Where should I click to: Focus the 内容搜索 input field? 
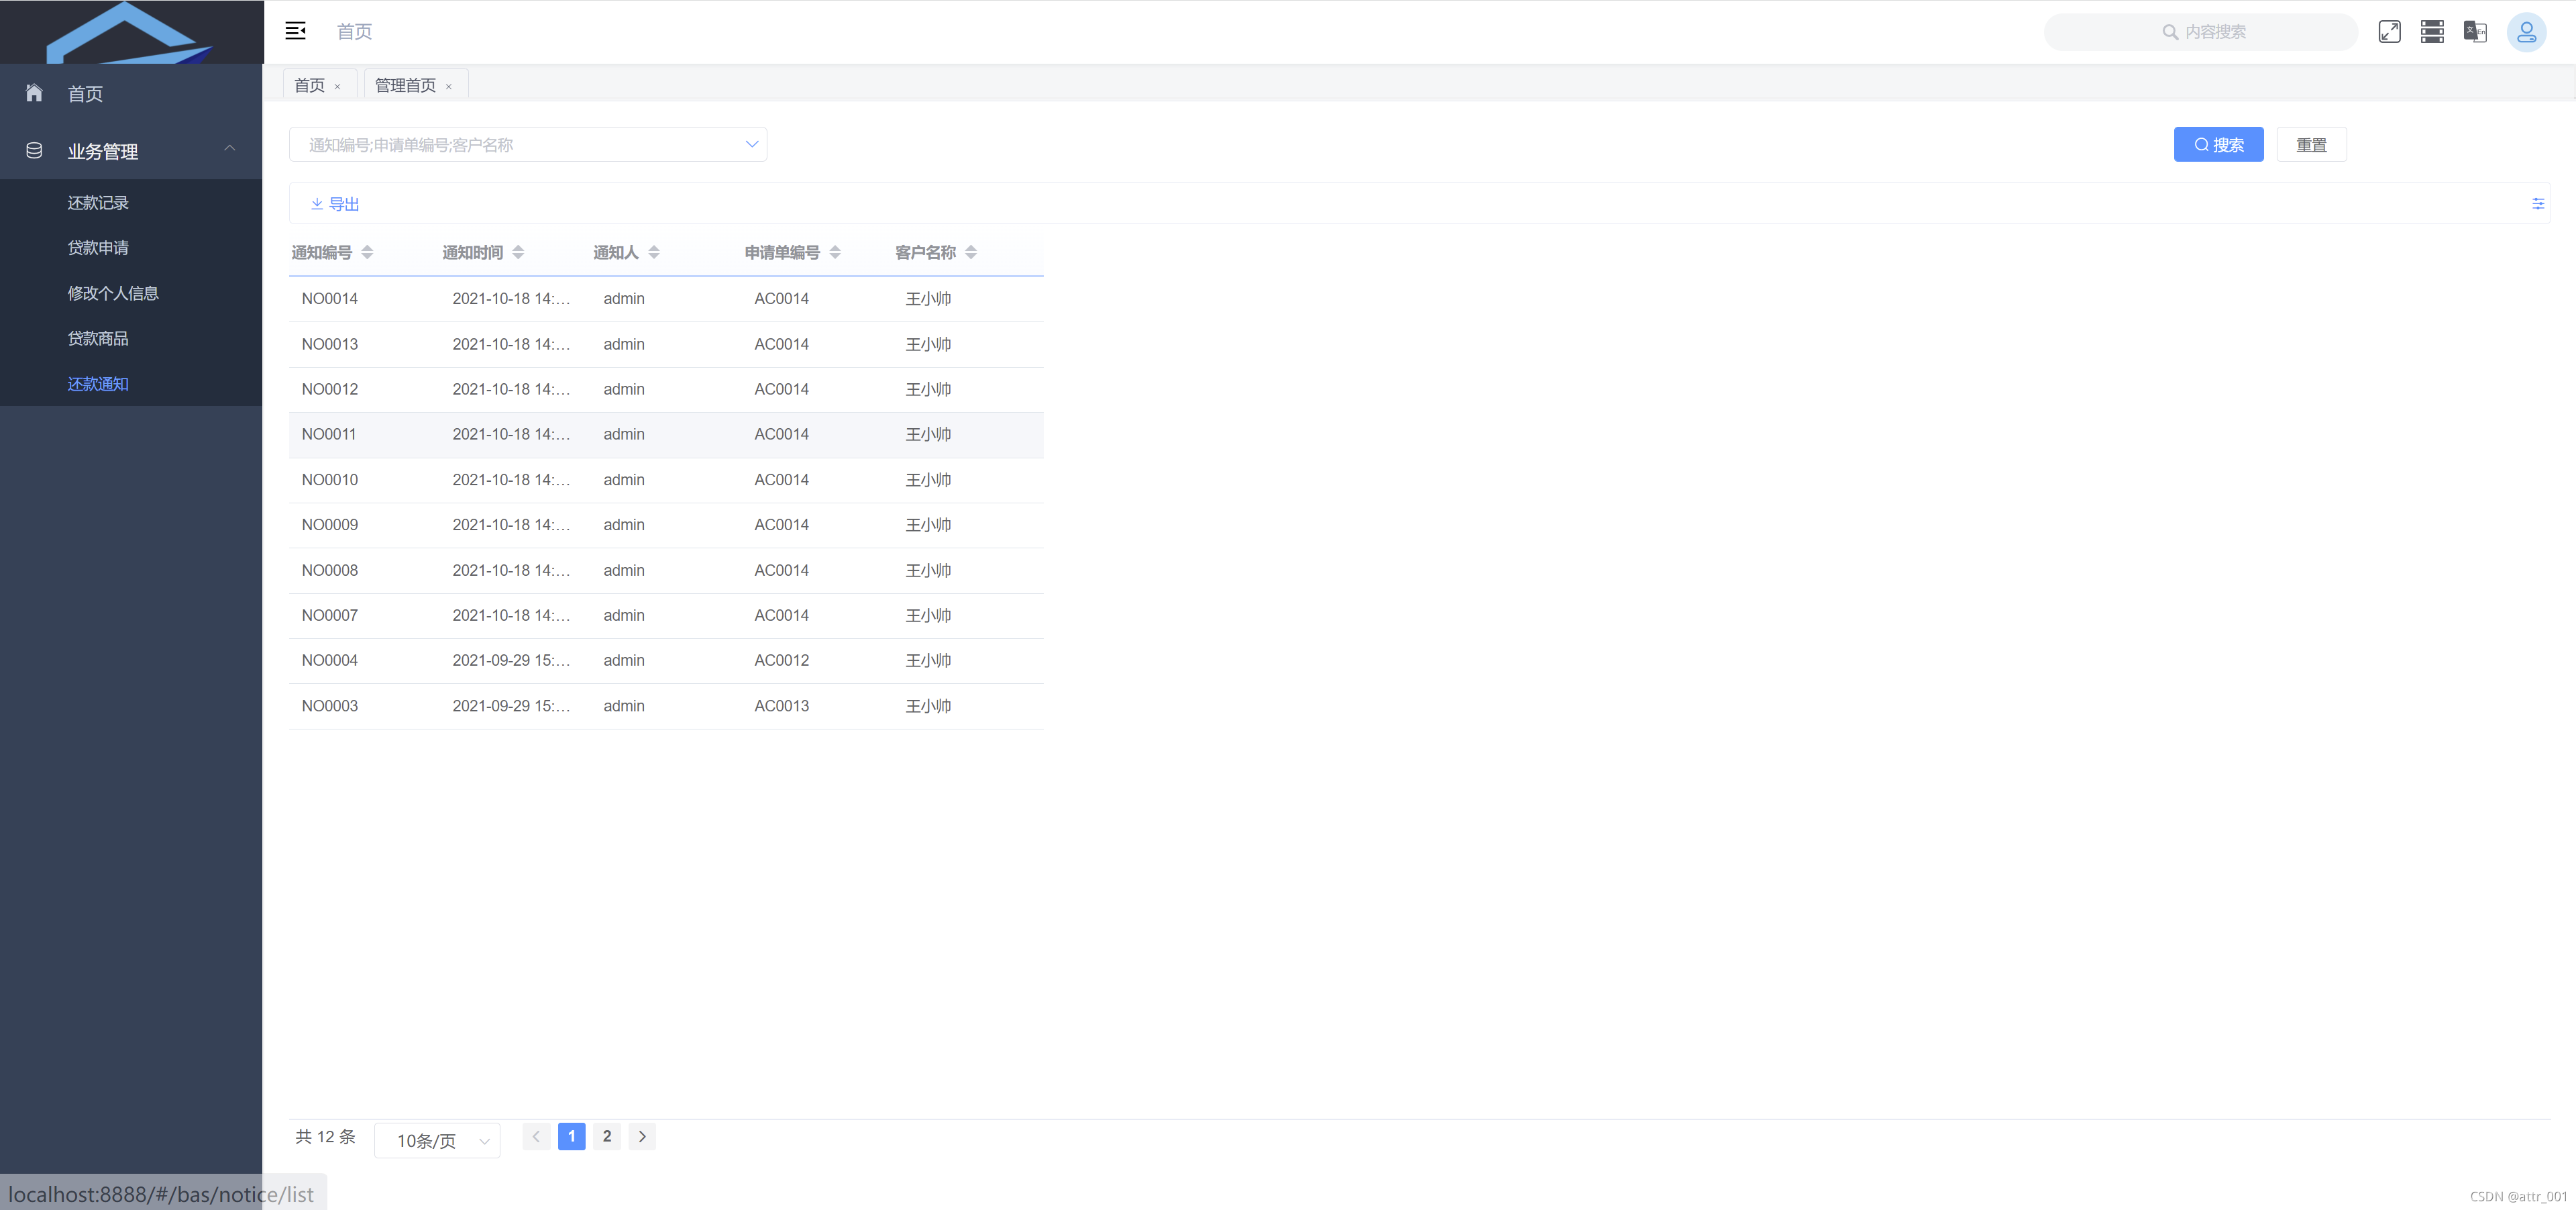click(x=2214, y=32)
